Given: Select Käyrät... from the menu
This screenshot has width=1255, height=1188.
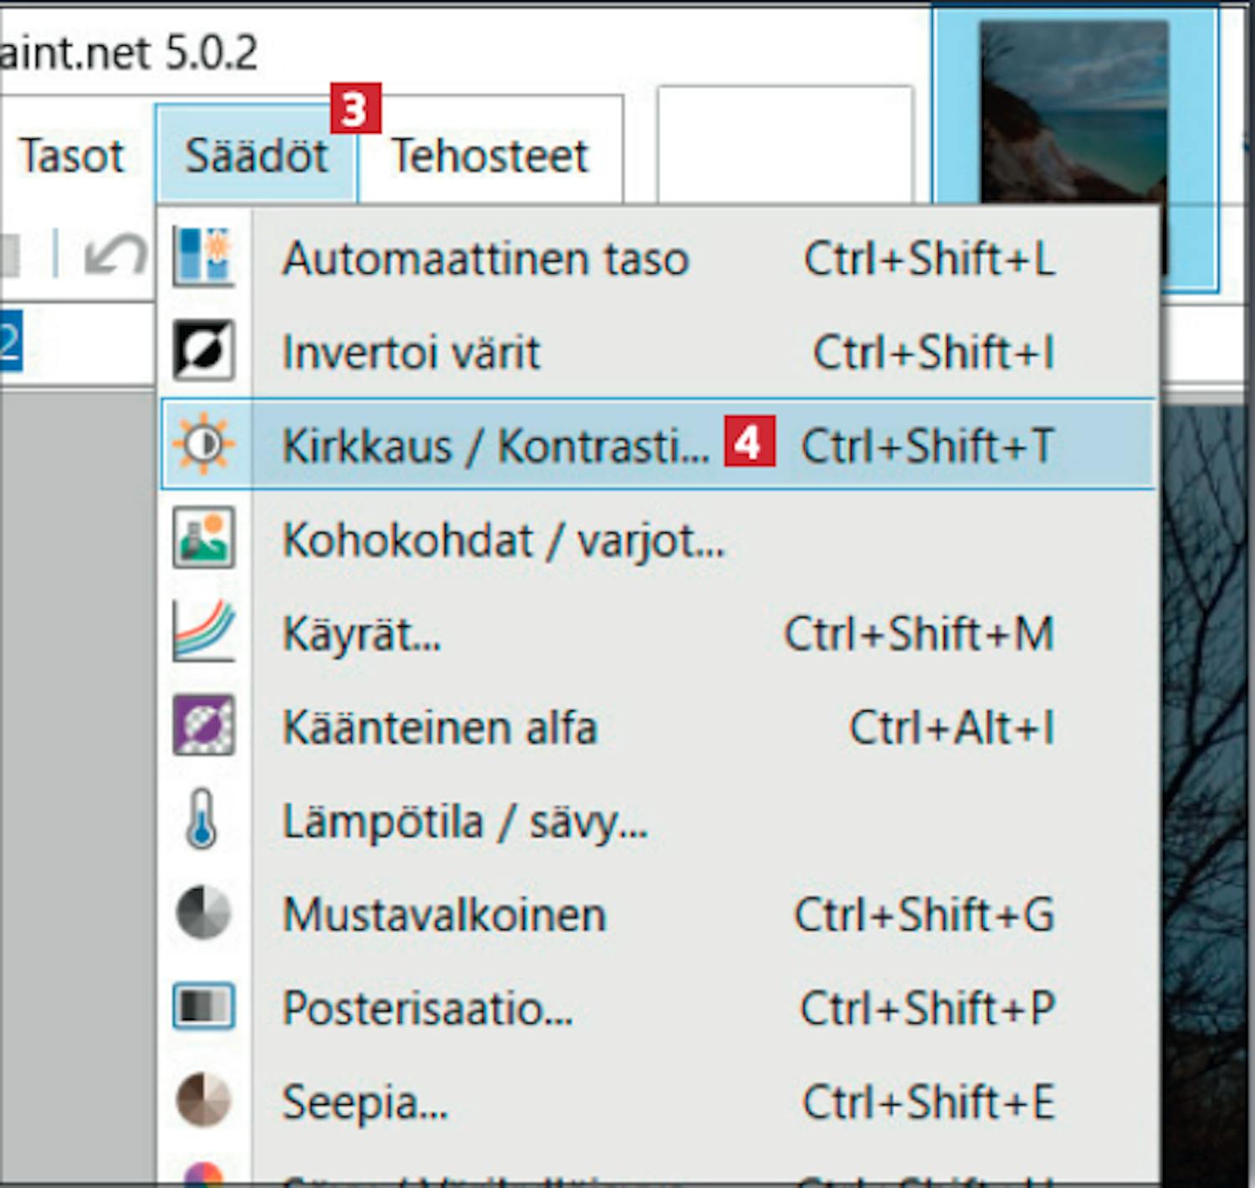Looking at the screenshot, I should 361,633.
